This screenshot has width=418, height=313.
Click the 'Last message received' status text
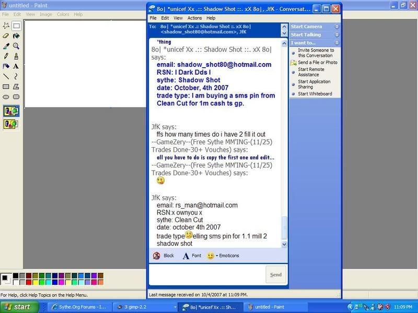tap(199, 295)
